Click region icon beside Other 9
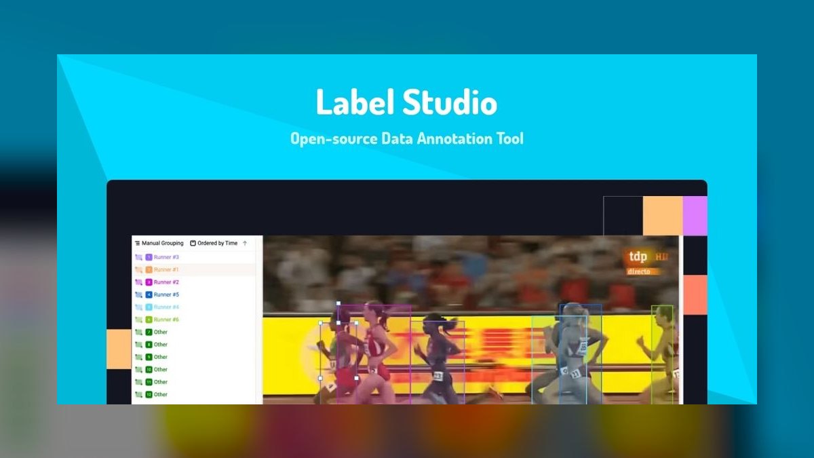The image size is (814, 458). pos(138,357)
